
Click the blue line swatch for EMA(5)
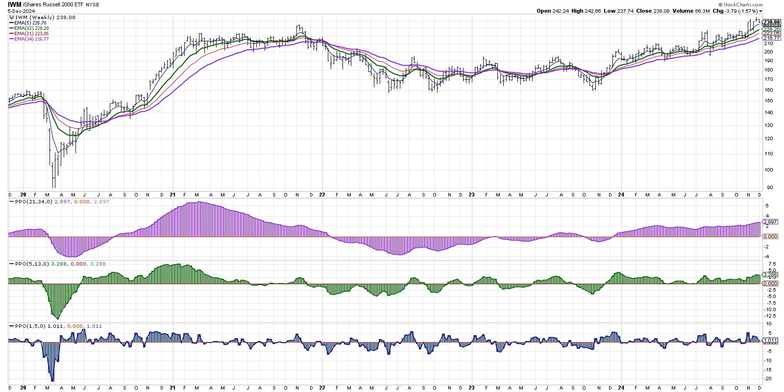point(11,23)
